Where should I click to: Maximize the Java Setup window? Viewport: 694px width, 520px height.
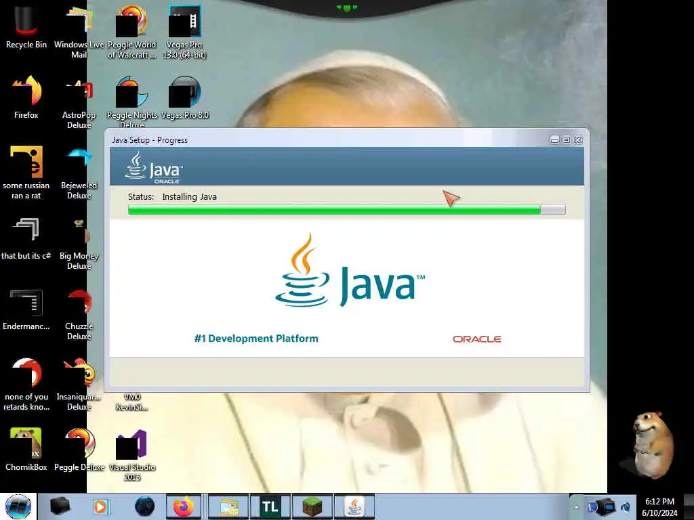566,139
